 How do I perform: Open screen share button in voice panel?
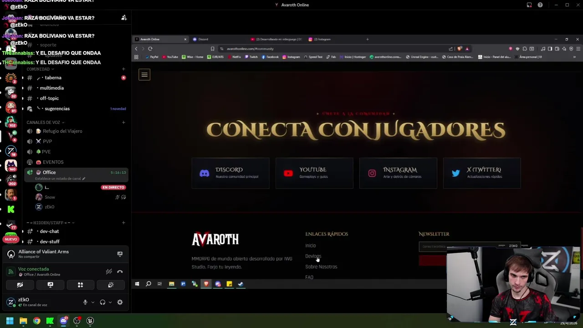click(50, 285)
